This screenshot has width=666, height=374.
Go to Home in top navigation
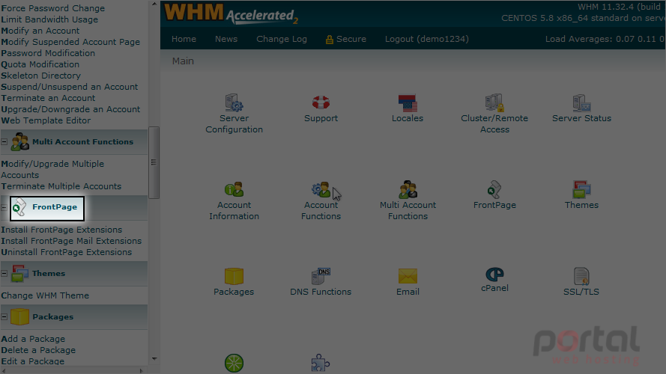184,39
